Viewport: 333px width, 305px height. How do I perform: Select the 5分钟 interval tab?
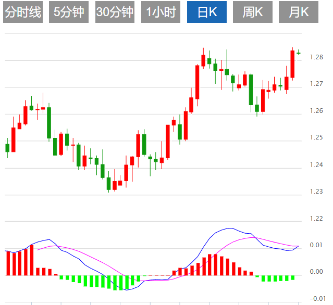click(69, 12)
